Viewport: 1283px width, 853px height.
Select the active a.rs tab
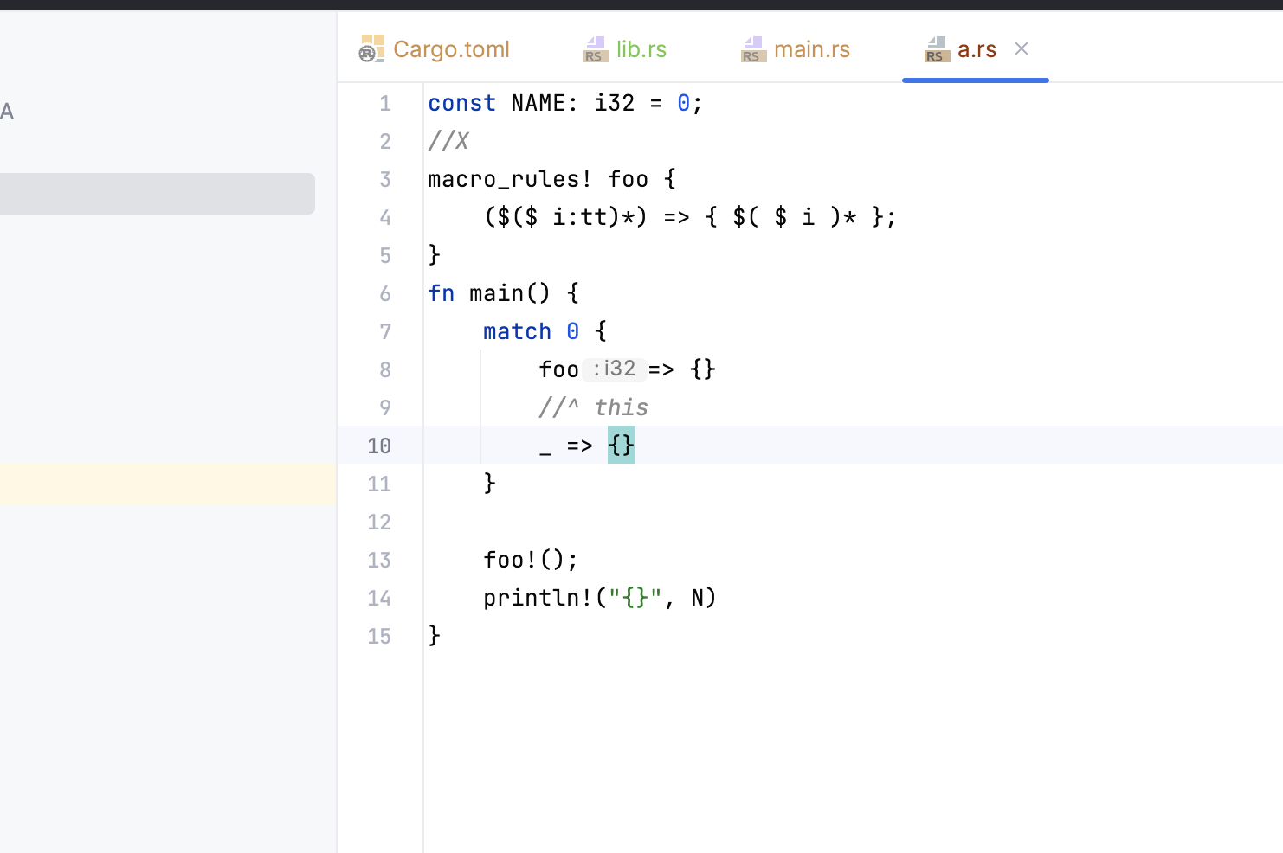tap(977, 49)
